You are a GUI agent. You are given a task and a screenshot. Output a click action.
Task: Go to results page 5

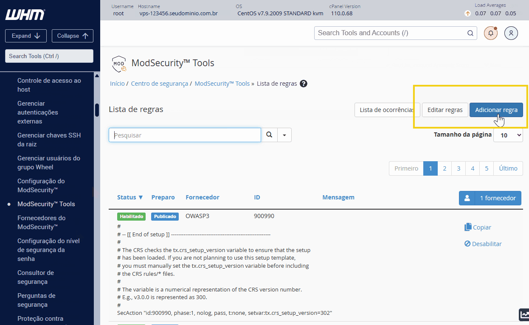487,168
